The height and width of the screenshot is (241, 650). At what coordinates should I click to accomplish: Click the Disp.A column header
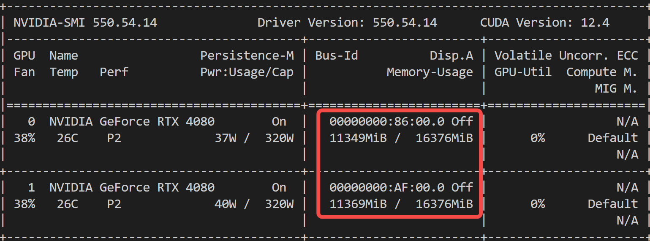(x=451, y=55)
